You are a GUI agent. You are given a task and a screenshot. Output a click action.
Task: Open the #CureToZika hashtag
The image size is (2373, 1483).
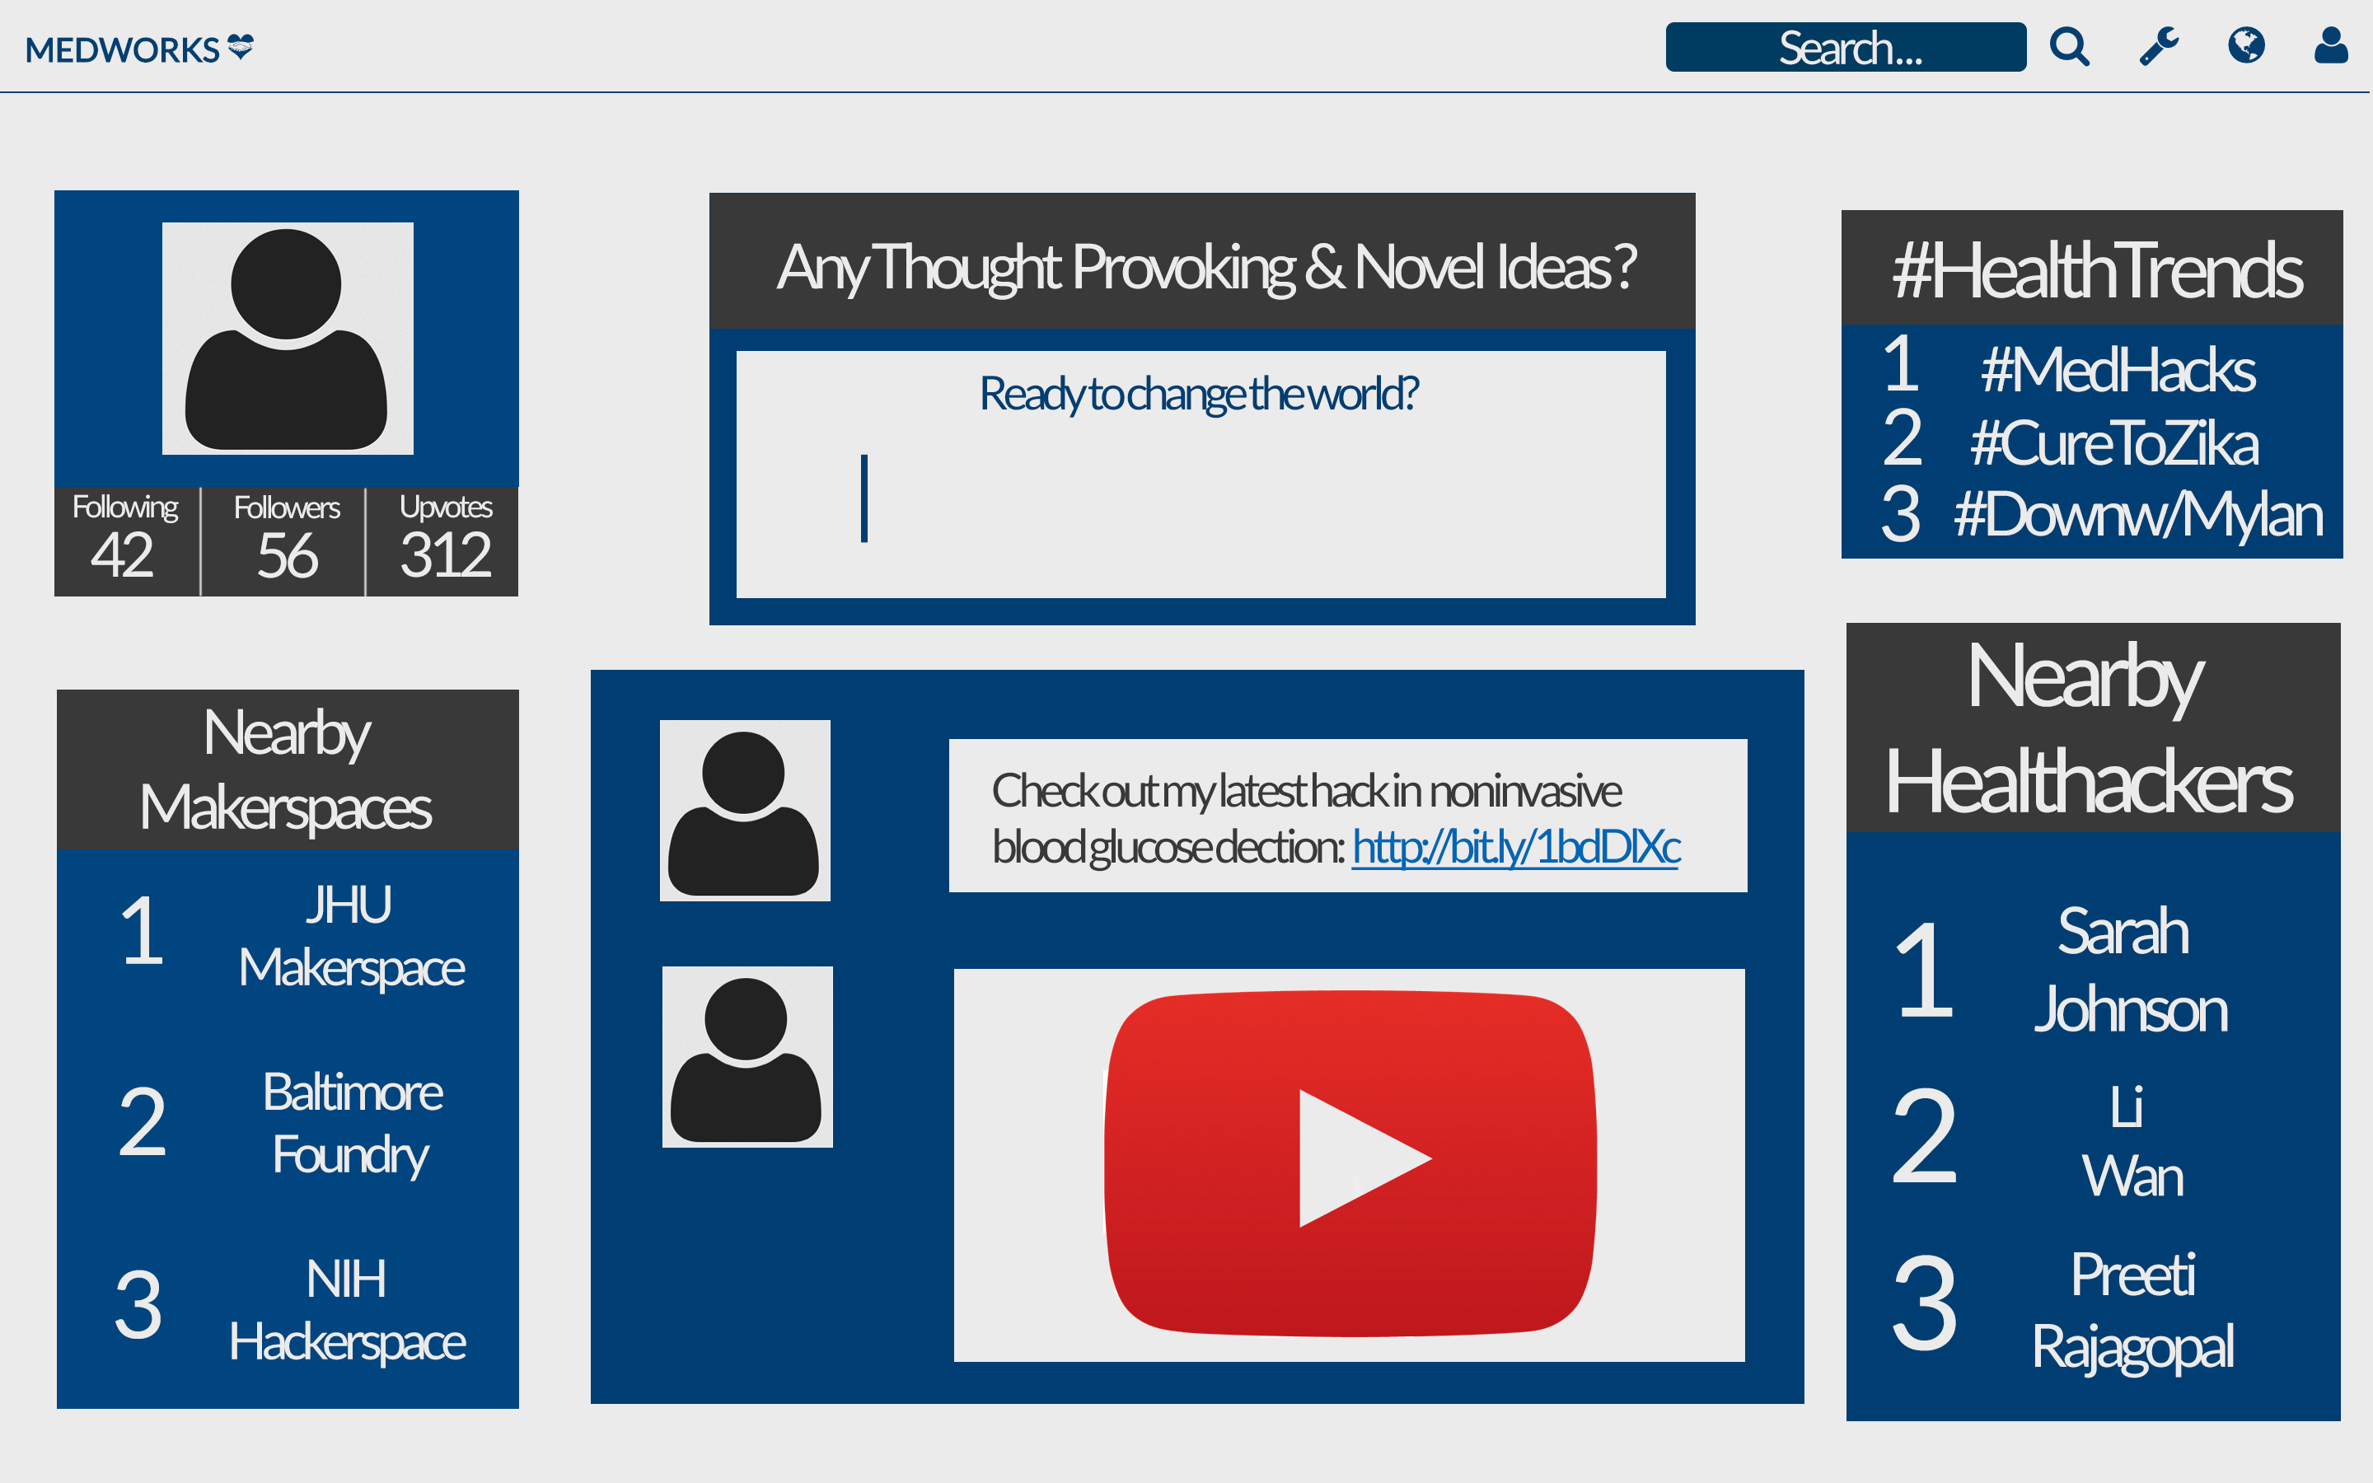pyautogui.click(x=2113, y=443)
